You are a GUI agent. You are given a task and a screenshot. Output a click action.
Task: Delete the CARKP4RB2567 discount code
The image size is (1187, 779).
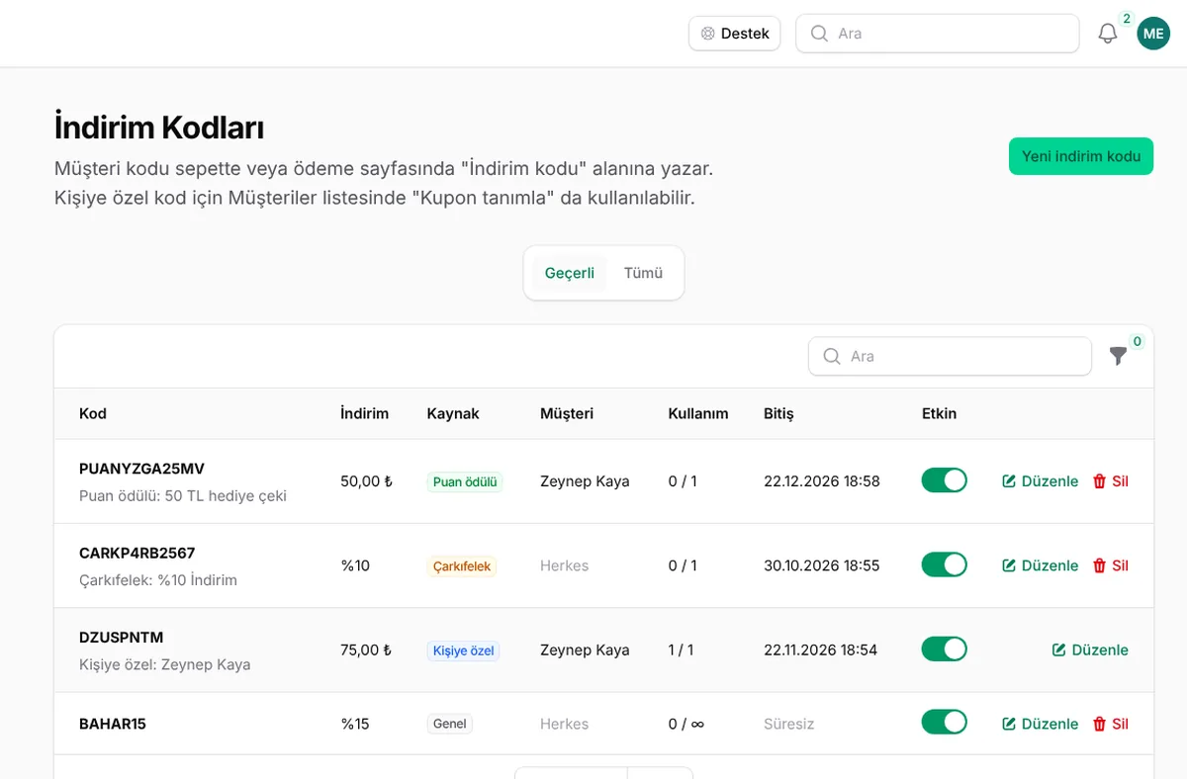[x=1111, y=565]
